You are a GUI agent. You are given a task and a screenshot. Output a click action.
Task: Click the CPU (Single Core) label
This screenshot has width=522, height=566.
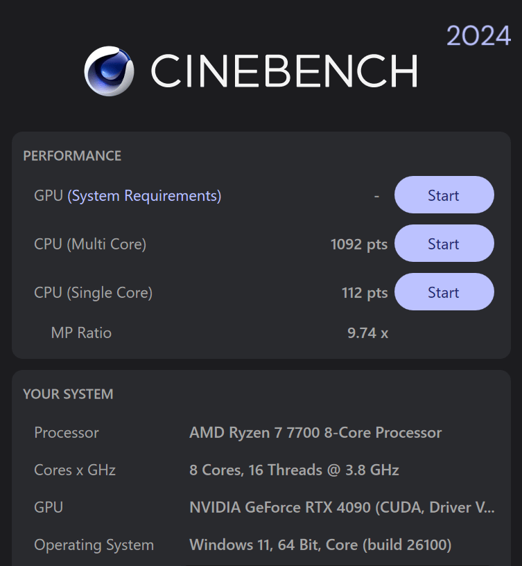92,292
